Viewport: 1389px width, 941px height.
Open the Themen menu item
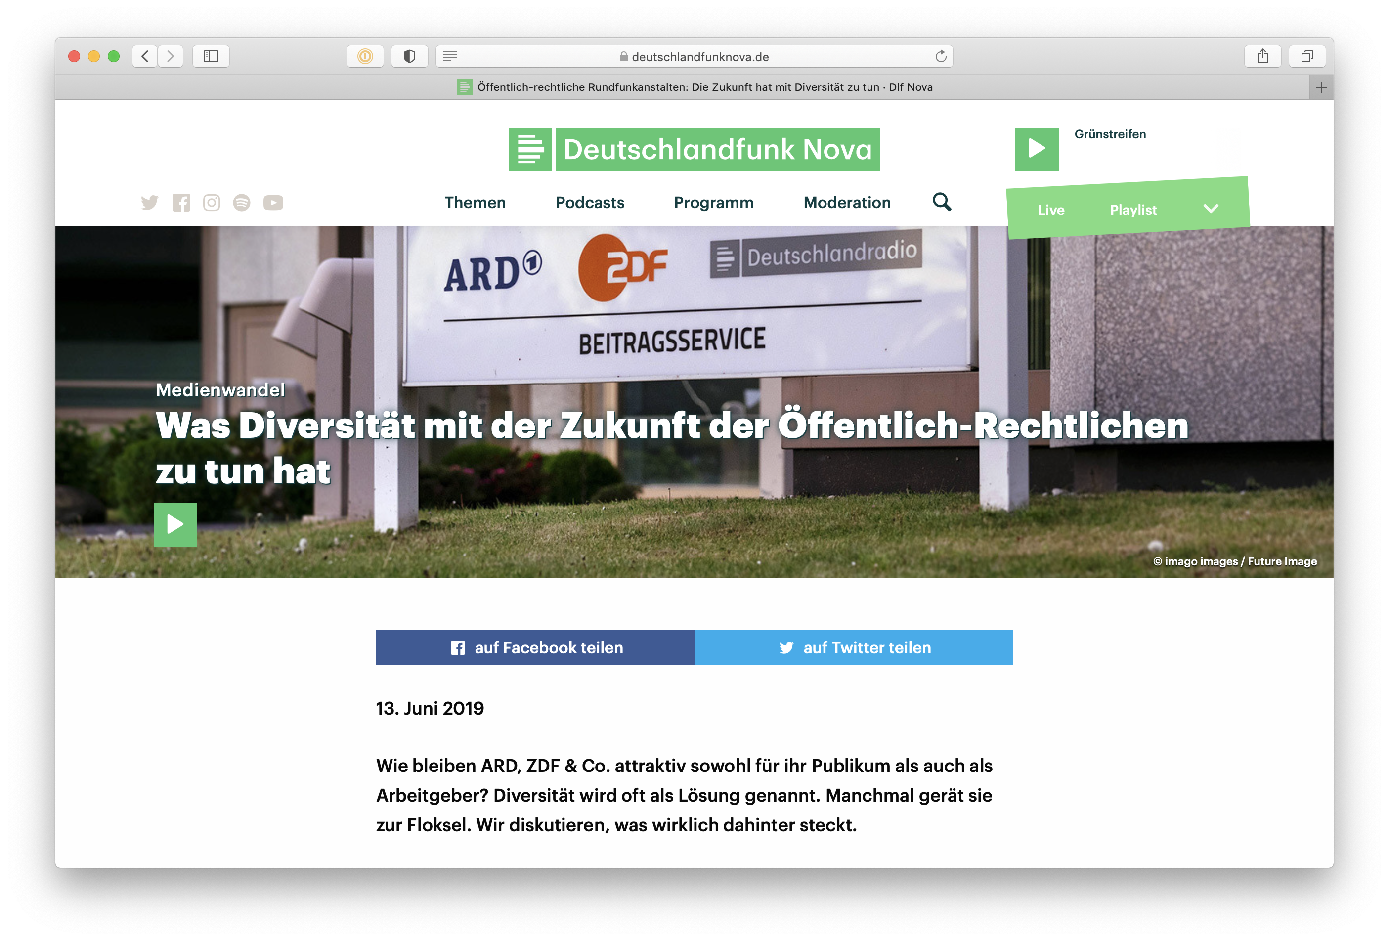(x=475, y=203)
